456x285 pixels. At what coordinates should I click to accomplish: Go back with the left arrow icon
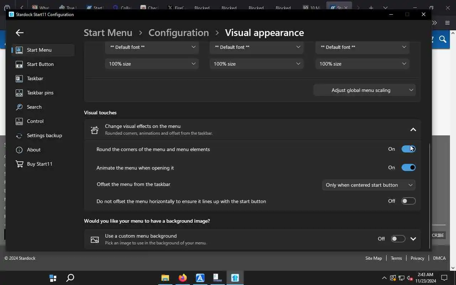pos(20,33)
